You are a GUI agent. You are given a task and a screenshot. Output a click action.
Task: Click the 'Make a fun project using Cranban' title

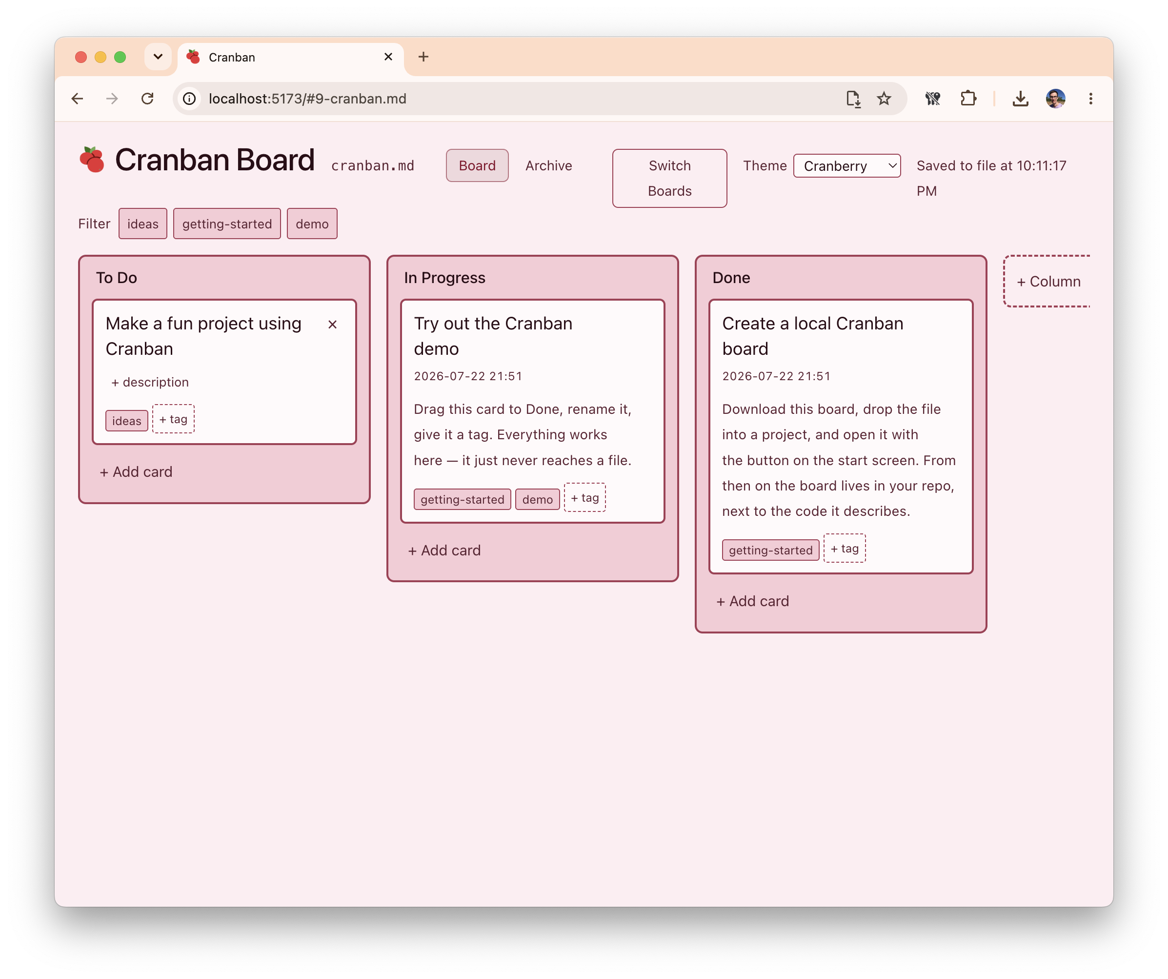pyautogui.click(x=203, y=336)
